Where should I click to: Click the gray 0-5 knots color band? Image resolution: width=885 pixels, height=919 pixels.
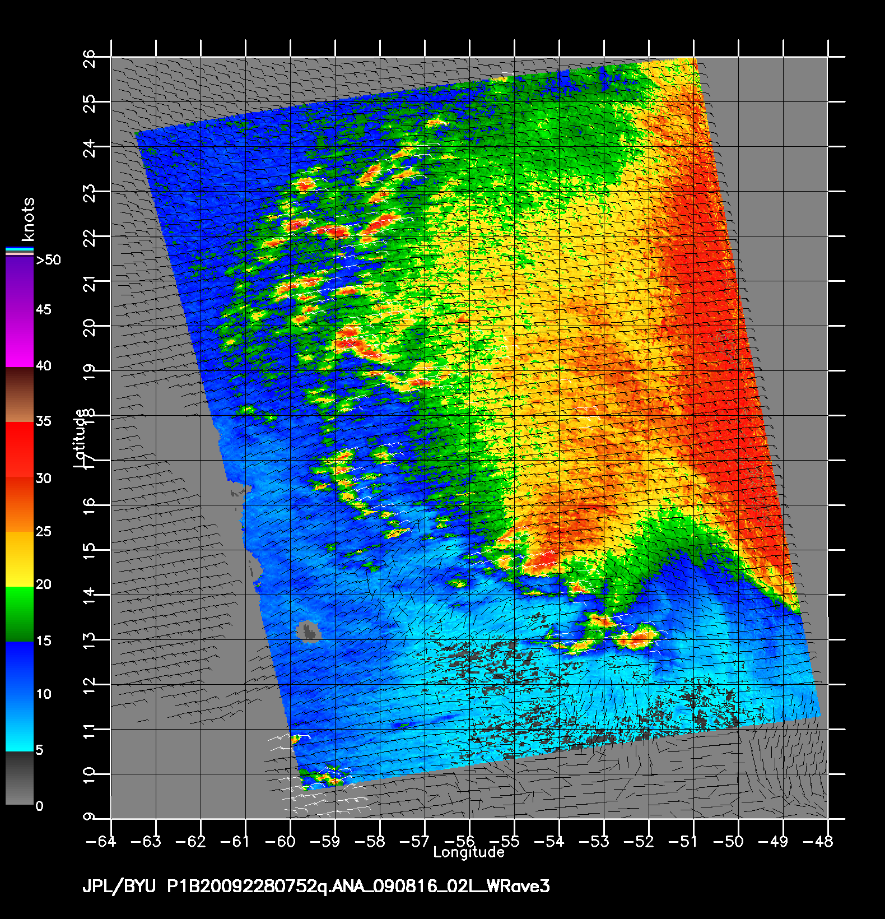[20, 778]
